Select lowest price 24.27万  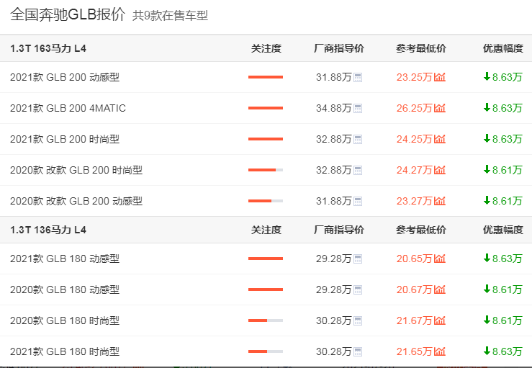click(x=414, y=170)
